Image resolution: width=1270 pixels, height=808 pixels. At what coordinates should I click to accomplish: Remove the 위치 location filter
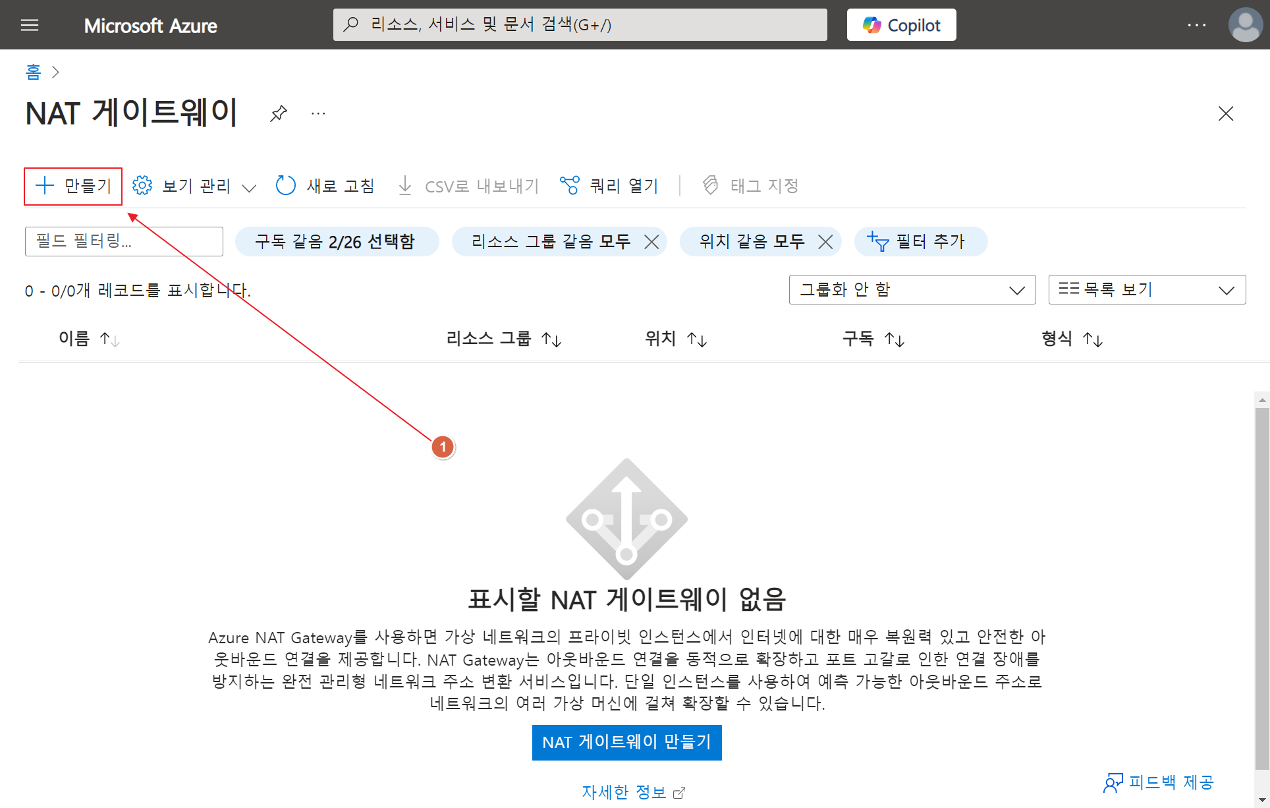[x=825, y=242]
